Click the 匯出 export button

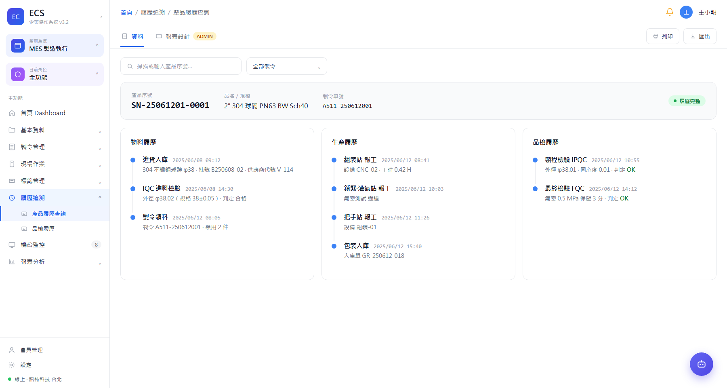(x=700, y=36)
